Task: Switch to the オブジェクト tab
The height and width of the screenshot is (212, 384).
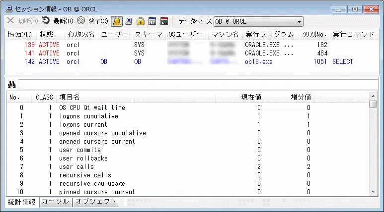Action: tap(96, 202)
